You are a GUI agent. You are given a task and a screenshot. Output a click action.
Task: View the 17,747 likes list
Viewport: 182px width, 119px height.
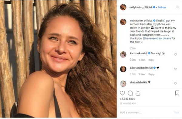click(127, 99)
